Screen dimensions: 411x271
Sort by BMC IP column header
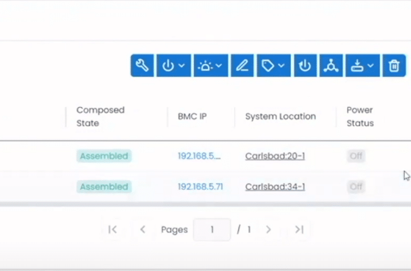tap(192, 117)
